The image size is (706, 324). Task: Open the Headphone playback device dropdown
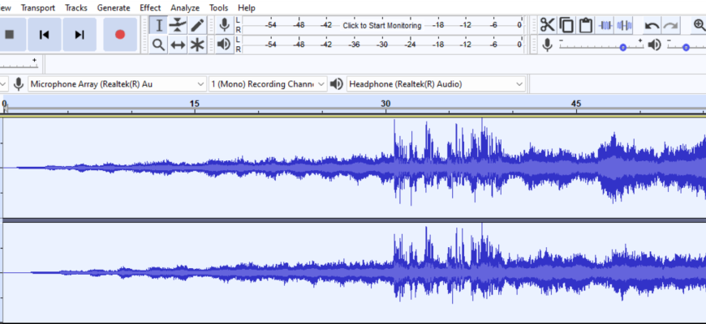tap(437, 83)
